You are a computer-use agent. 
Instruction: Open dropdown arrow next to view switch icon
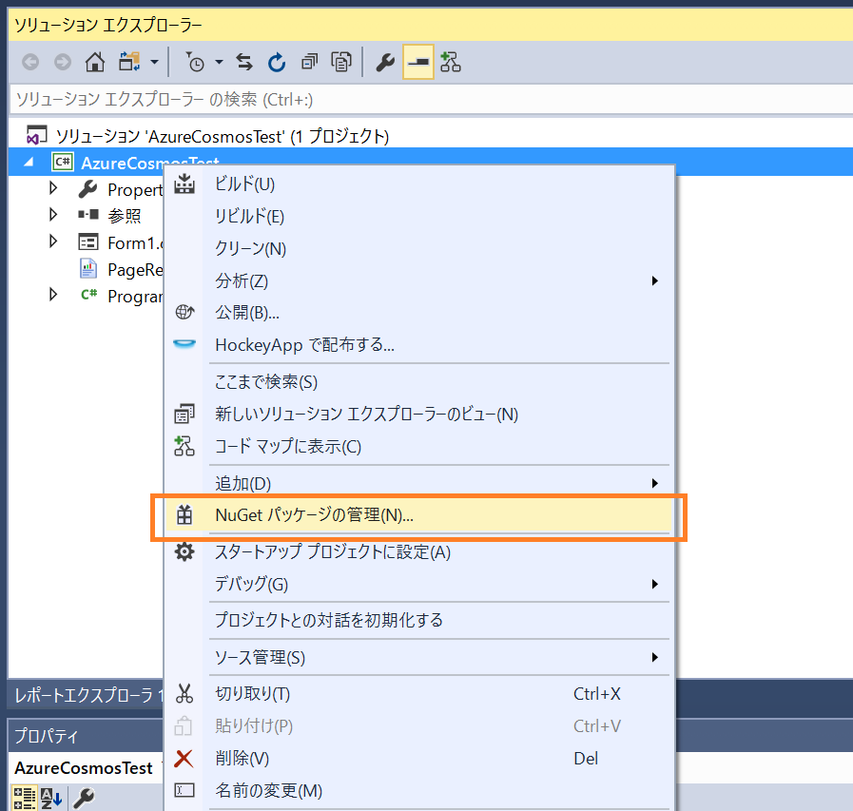pyautogui.click(x=154, y=62)
